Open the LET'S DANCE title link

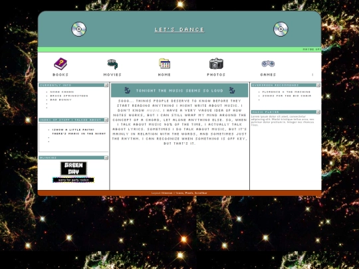coord(179,30)
